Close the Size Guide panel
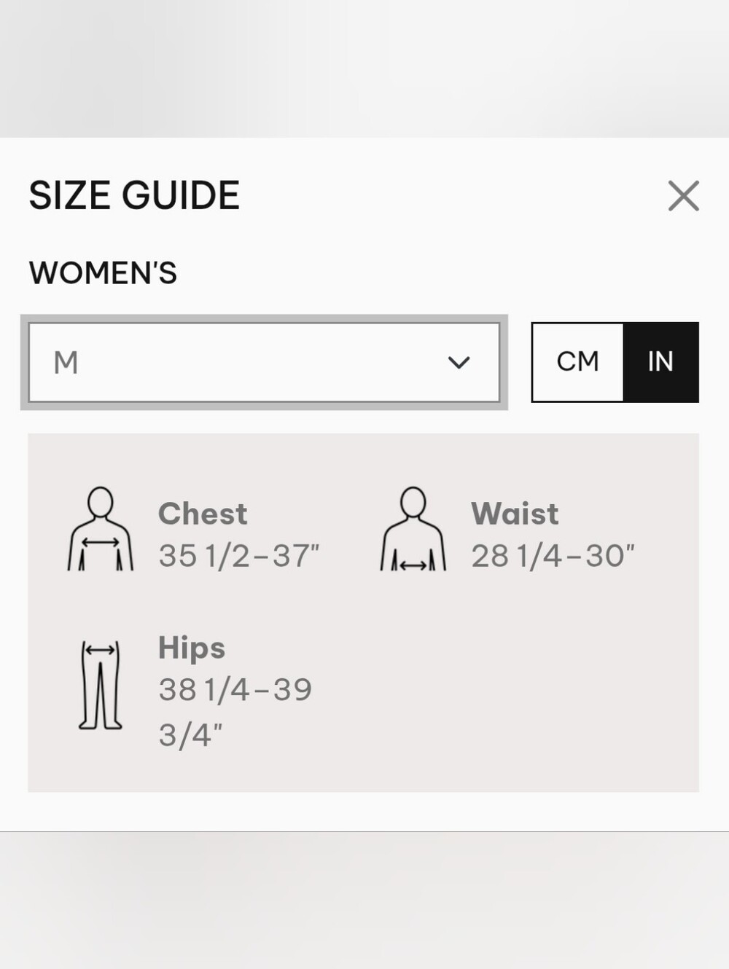The height and width of the screenshot is (969, 729). [x=683, y=196]
